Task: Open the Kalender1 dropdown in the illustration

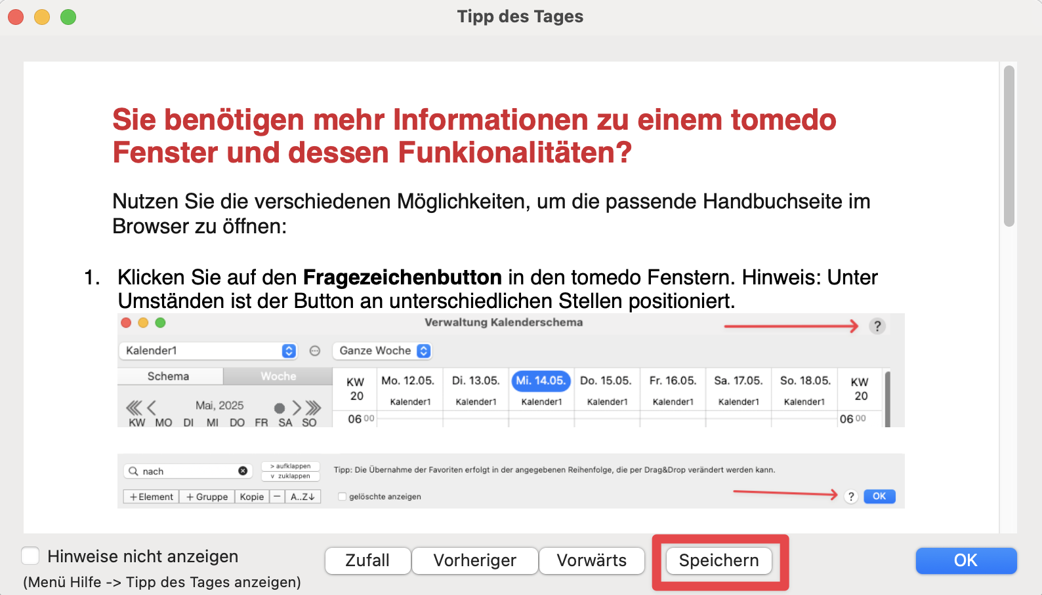Action: coord(207,351)
